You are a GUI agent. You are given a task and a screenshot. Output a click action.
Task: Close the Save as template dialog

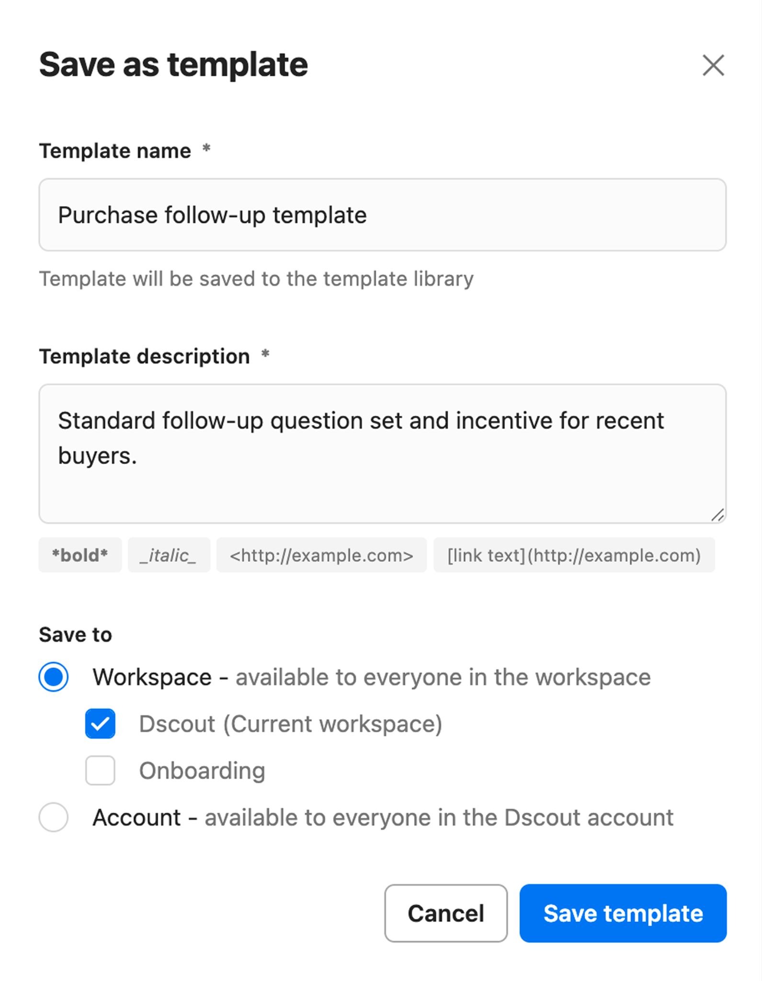click(713, 65)
